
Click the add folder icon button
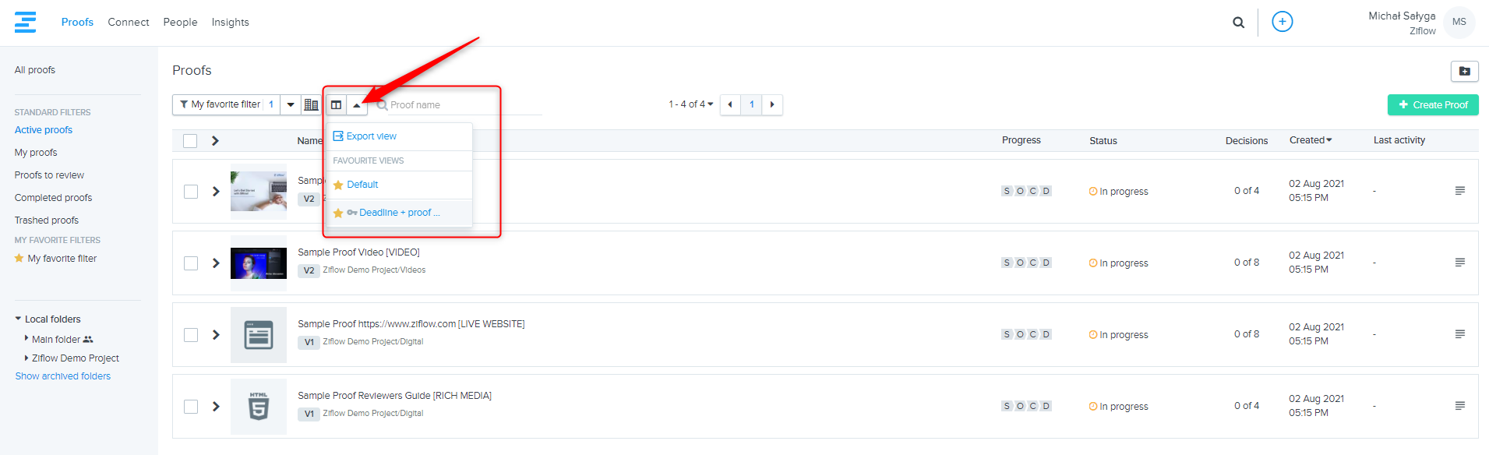[1464, 71]
